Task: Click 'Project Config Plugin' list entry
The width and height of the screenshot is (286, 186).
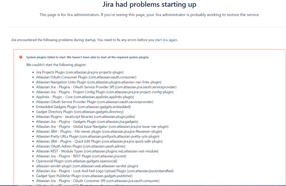Action: pos(105,92)
